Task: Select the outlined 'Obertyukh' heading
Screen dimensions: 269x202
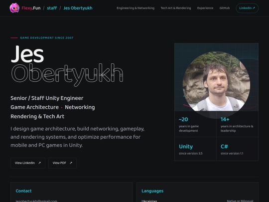Action: (67, 74)
